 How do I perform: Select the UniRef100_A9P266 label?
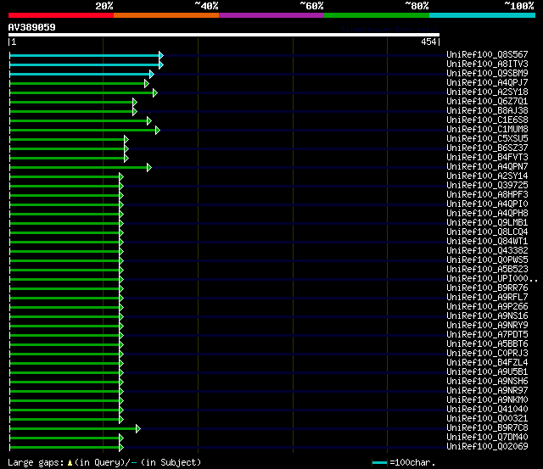(x=487, y=307)
